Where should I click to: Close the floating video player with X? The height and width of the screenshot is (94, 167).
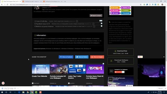click(x=164, y=57)
